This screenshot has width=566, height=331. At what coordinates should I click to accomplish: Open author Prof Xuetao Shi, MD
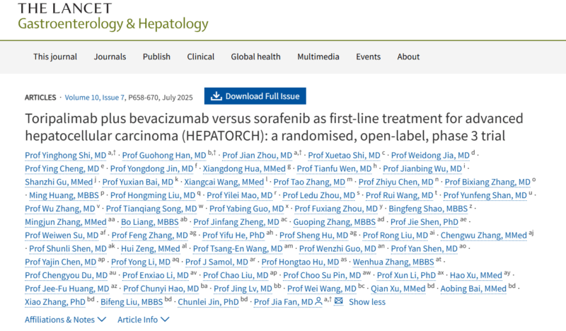[x=344, y=156]
